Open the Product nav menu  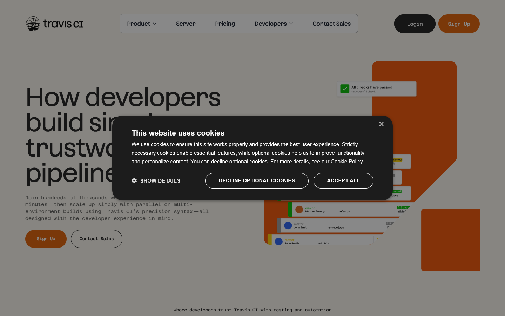[142, 24]
